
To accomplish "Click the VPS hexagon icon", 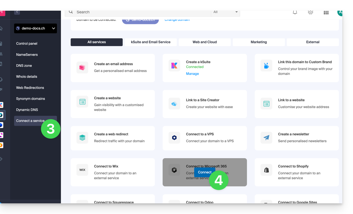I will pyautogui.click(x=174, y=138).
